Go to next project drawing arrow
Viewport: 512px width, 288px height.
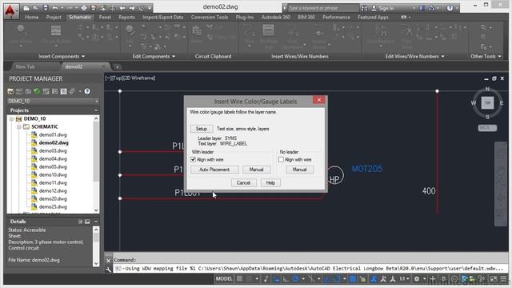click(x=131, y=8)
